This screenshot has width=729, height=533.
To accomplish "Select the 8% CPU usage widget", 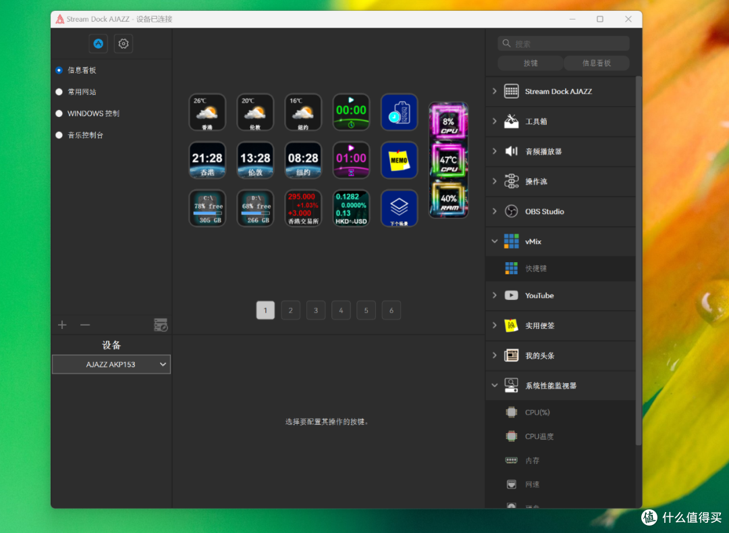I will [448, 122].
